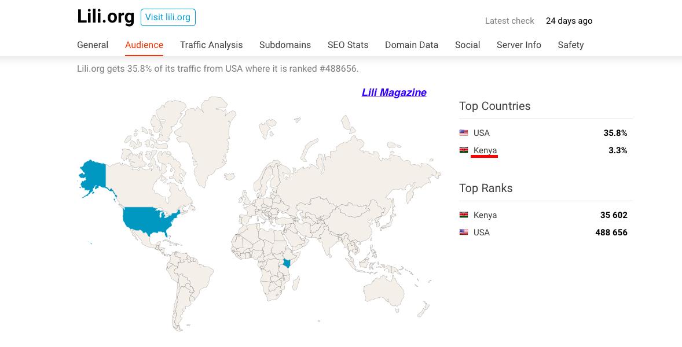Click the traffic summary sentence about USA
Screen dimensions: 682x347
pos(218,69)
